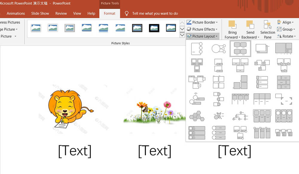The image size is (299, 174).
Task: Select the highlighted picture grid layout
Action: [240, 48]
